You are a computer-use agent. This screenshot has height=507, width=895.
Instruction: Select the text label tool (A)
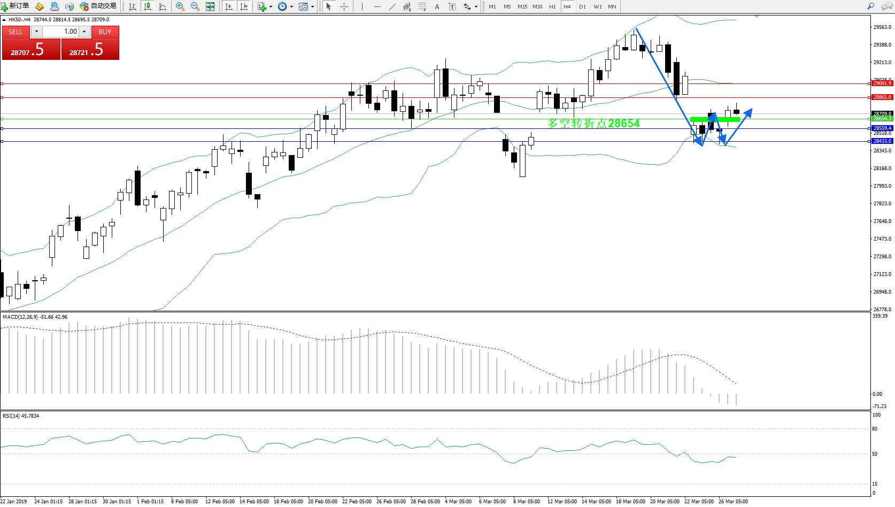click(437, 6)
